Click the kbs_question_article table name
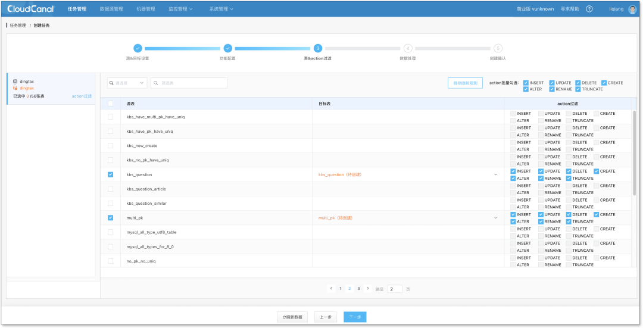The height and width of the screenshot is (328, 643). 146,189
